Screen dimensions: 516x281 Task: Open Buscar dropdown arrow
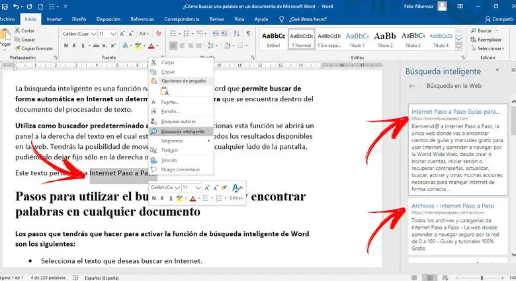point(496,30)
